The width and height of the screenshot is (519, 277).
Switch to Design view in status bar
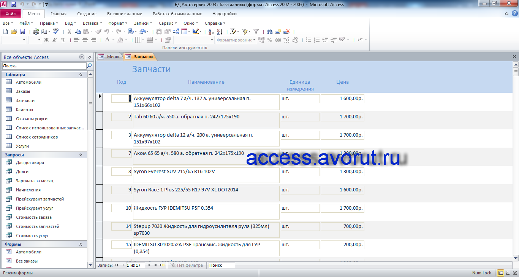pyautogui.click(x=515, y=273)
